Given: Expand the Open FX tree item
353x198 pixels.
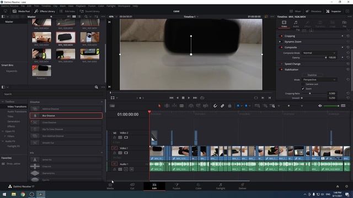Looking at the screenshot, I should pos(3,131).
